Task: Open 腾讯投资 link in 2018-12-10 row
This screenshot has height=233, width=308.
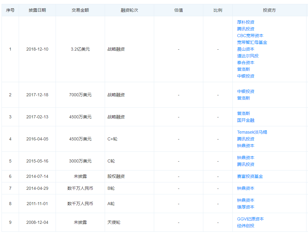Action: tap(246, 29)
